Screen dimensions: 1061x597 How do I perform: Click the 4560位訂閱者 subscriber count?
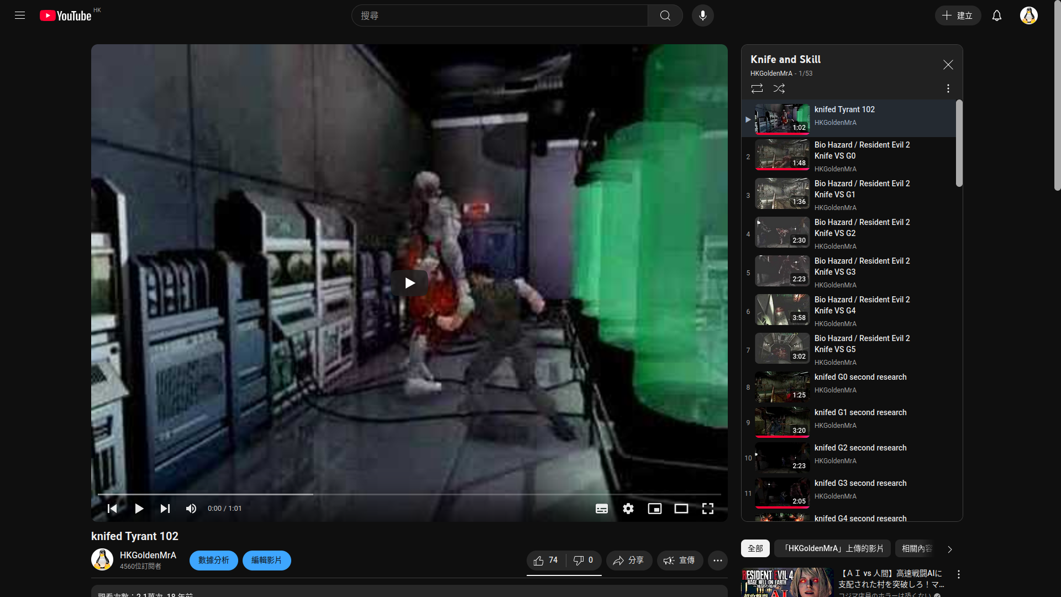pyautogui.click(x=140, y=567)
